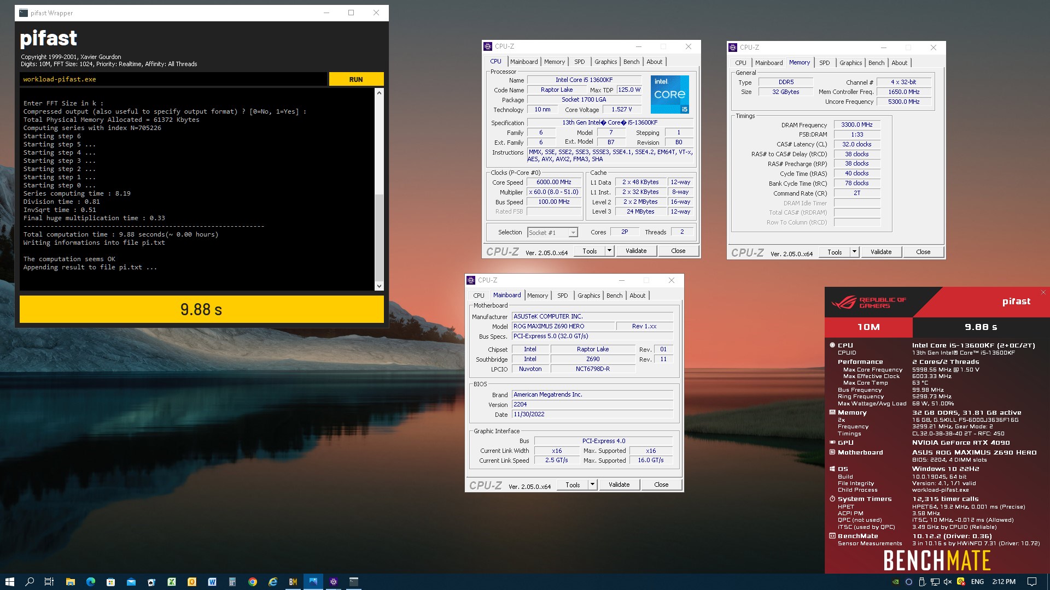The height and width of the screenshot is (590, 1050).
Task: Open Task View from taskbar
Action: [49, 582]
